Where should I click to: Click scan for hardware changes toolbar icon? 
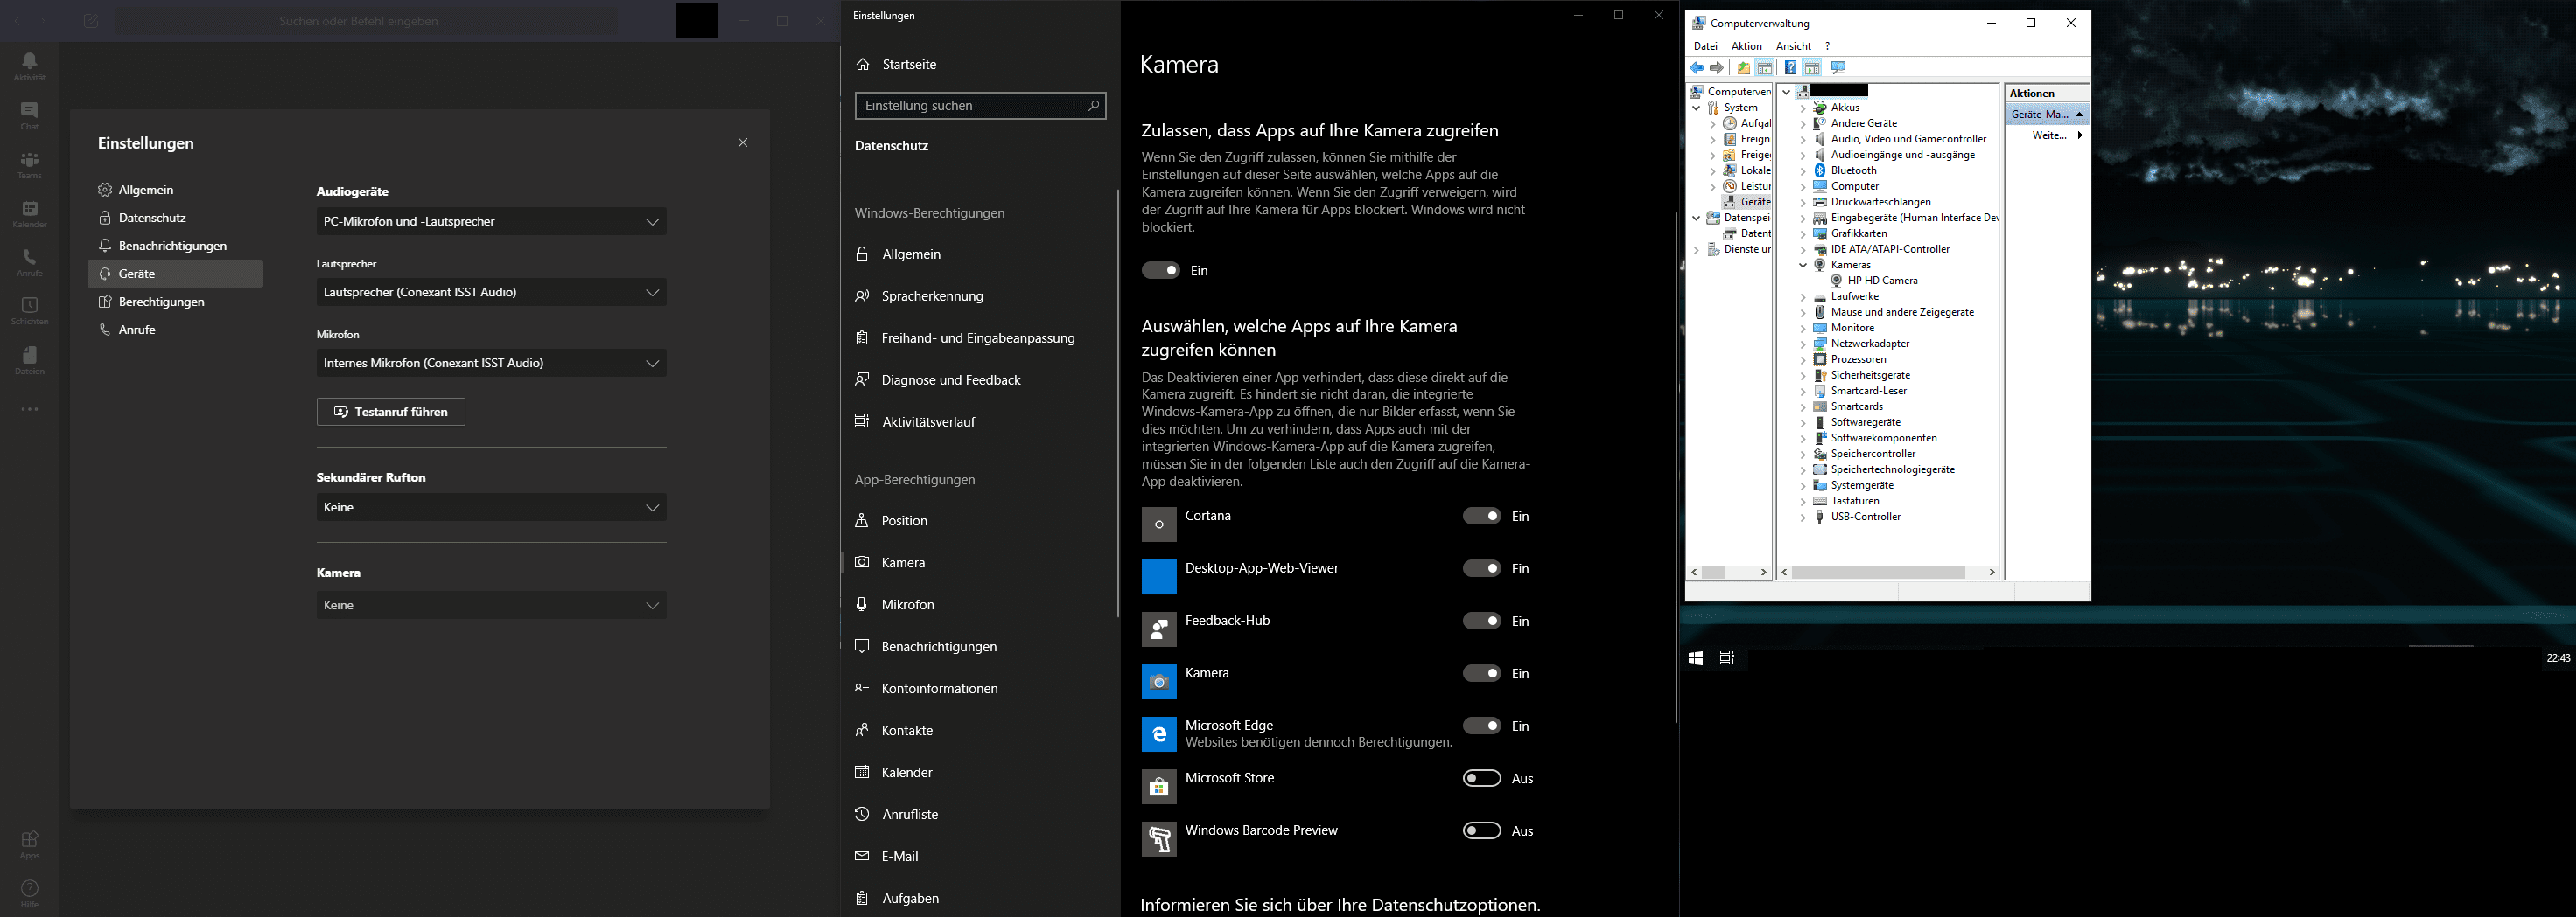click(1838, 68)
